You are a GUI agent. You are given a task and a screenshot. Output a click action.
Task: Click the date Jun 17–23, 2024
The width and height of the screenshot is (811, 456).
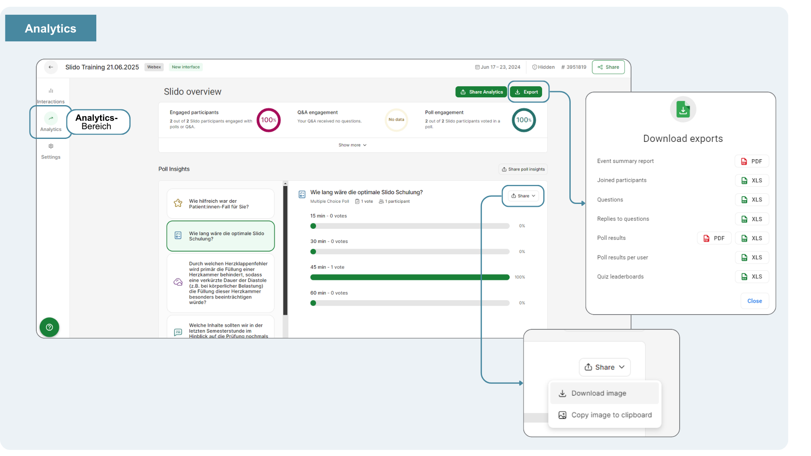point(498,67)
